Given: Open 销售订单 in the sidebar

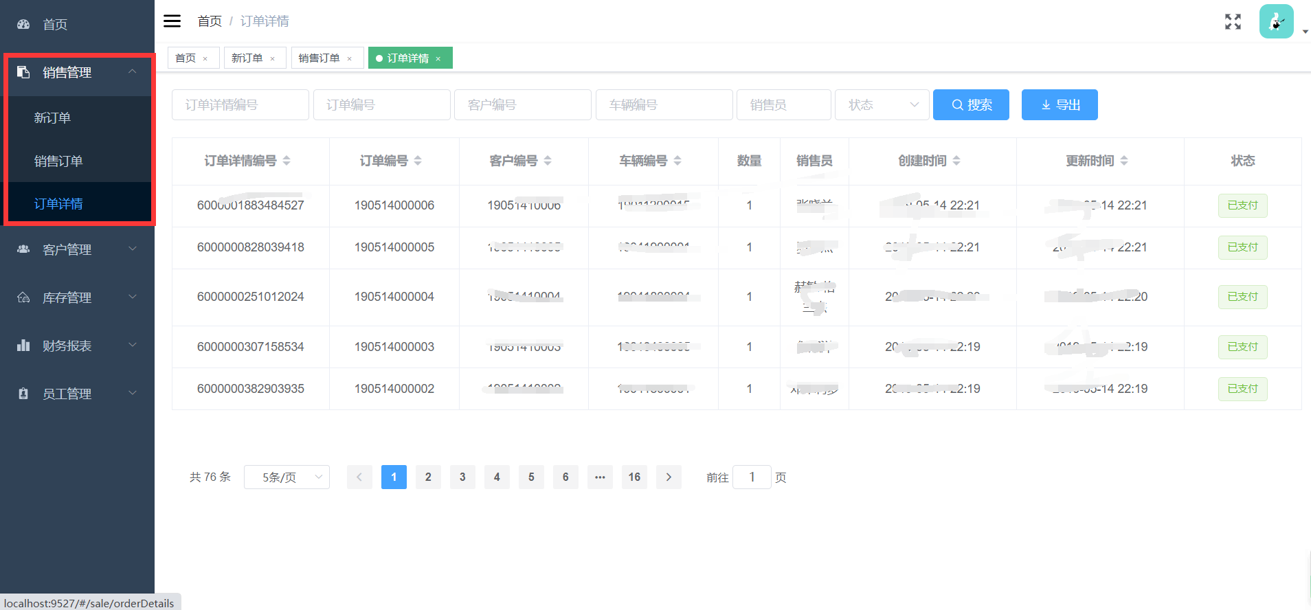Looking at the screenshot, I should pos(78,161).
